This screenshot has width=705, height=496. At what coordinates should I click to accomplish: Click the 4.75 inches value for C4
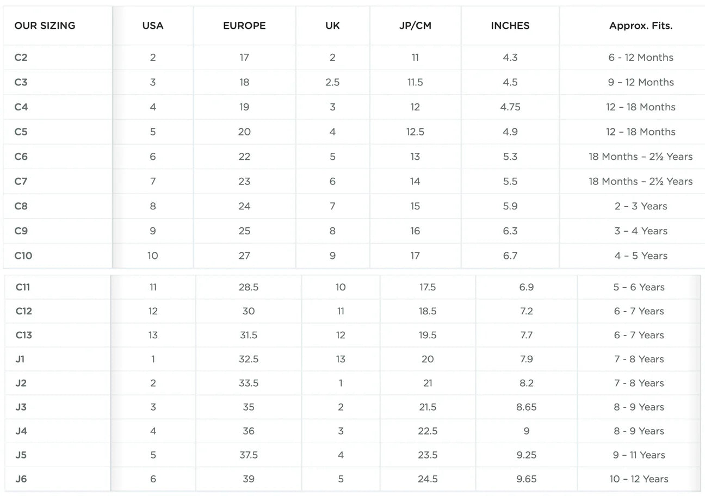(x=510, y=107)
